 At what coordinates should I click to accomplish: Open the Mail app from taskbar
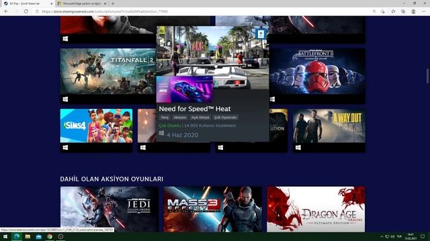[x=39, y=236]
